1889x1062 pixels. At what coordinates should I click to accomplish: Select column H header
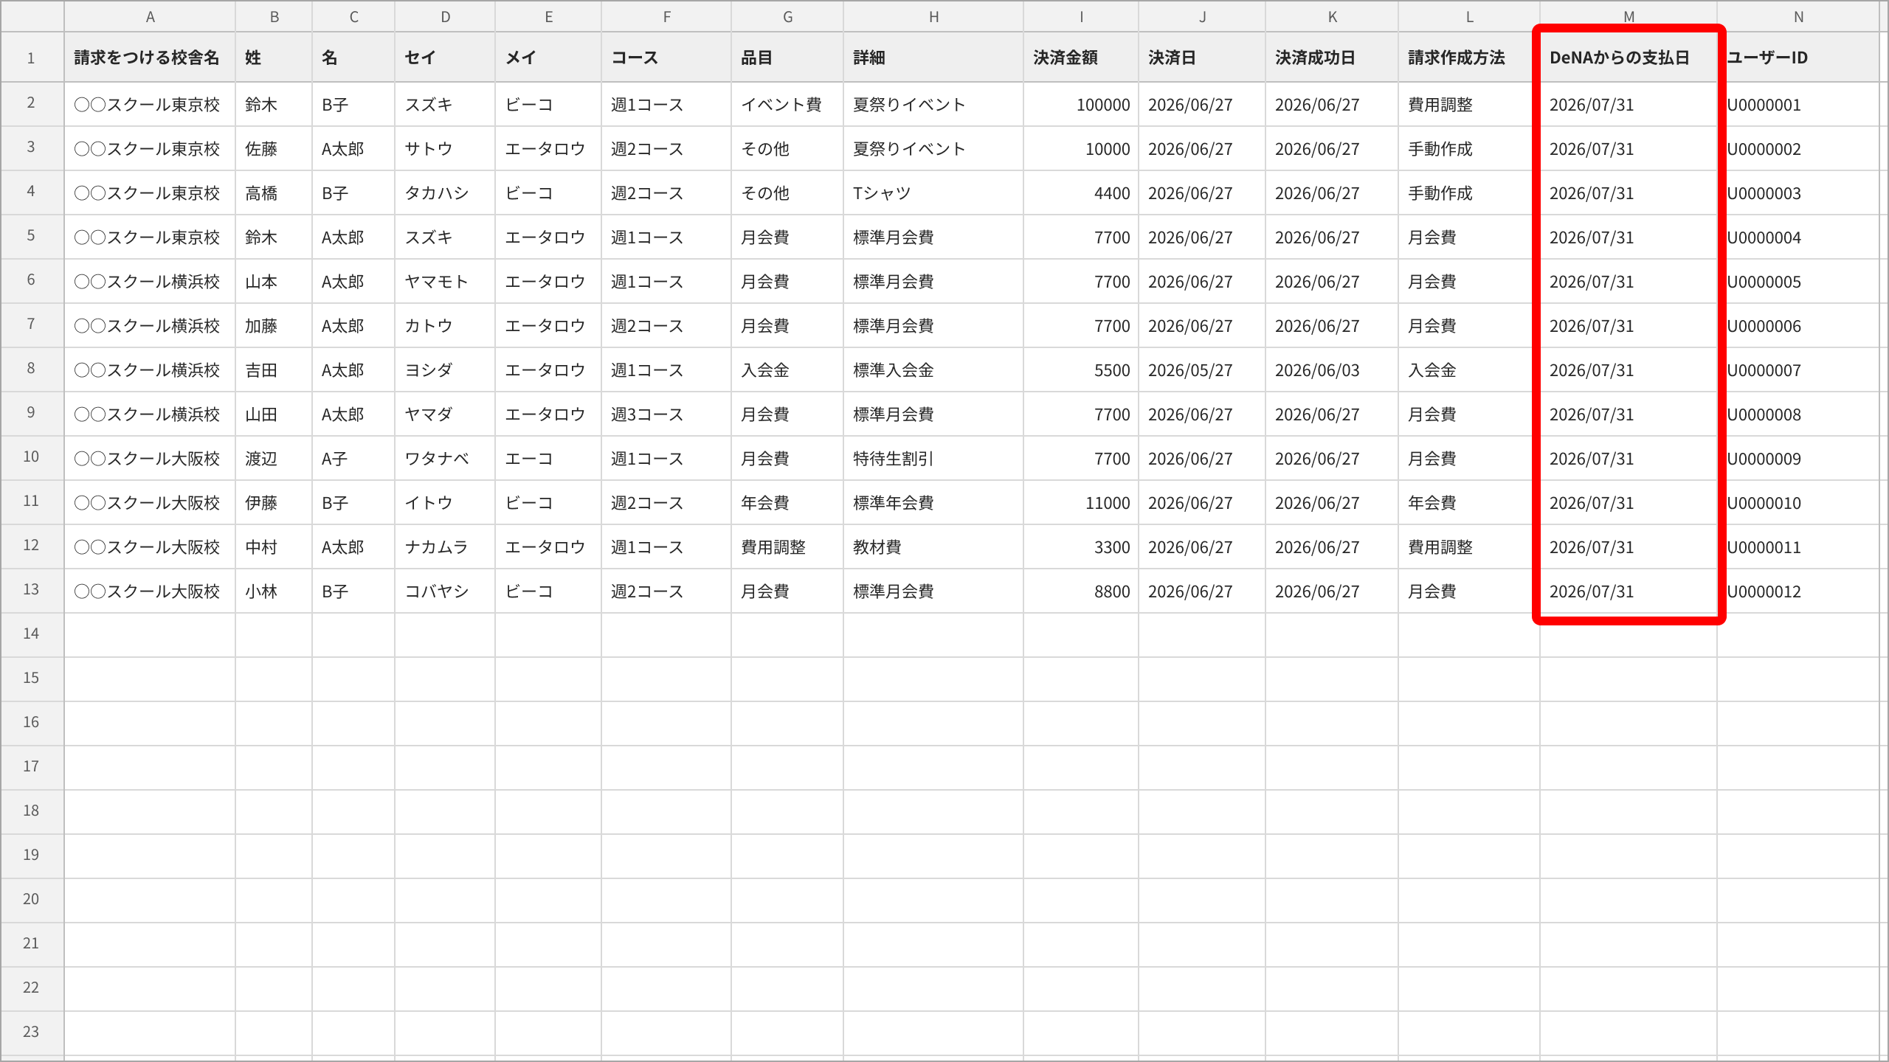click(x=933, y=16)
